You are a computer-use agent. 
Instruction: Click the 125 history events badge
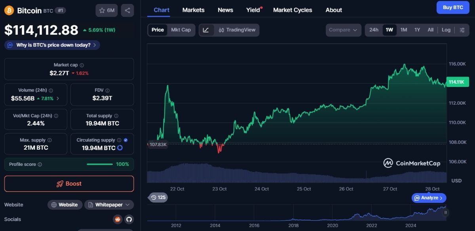[158, 197]
